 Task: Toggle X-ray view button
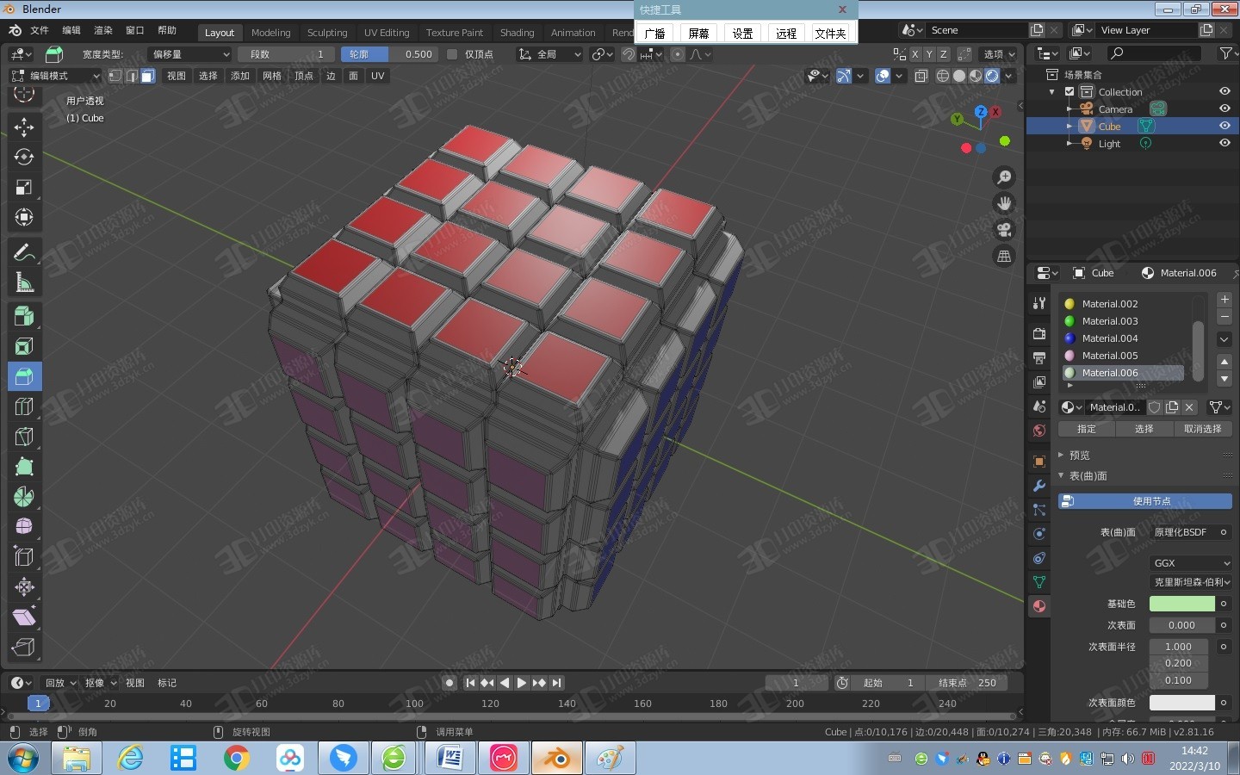pos(921,76)
